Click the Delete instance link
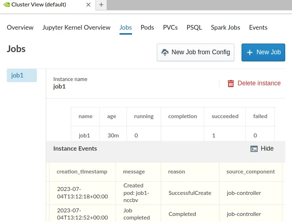Viewport: 292px width, 222px height. pyautogui.click(x=254, y=83)
